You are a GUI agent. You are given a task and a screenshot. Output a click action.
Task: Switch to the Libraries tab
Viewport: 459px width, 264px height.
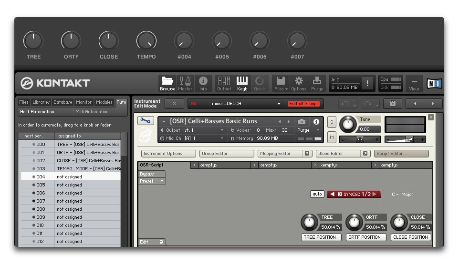coord(41,102)
